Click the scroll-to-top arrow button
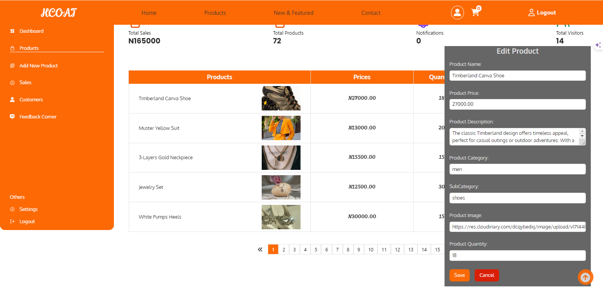This screenshot has height=294, width=603. click(x=585, y=277)
